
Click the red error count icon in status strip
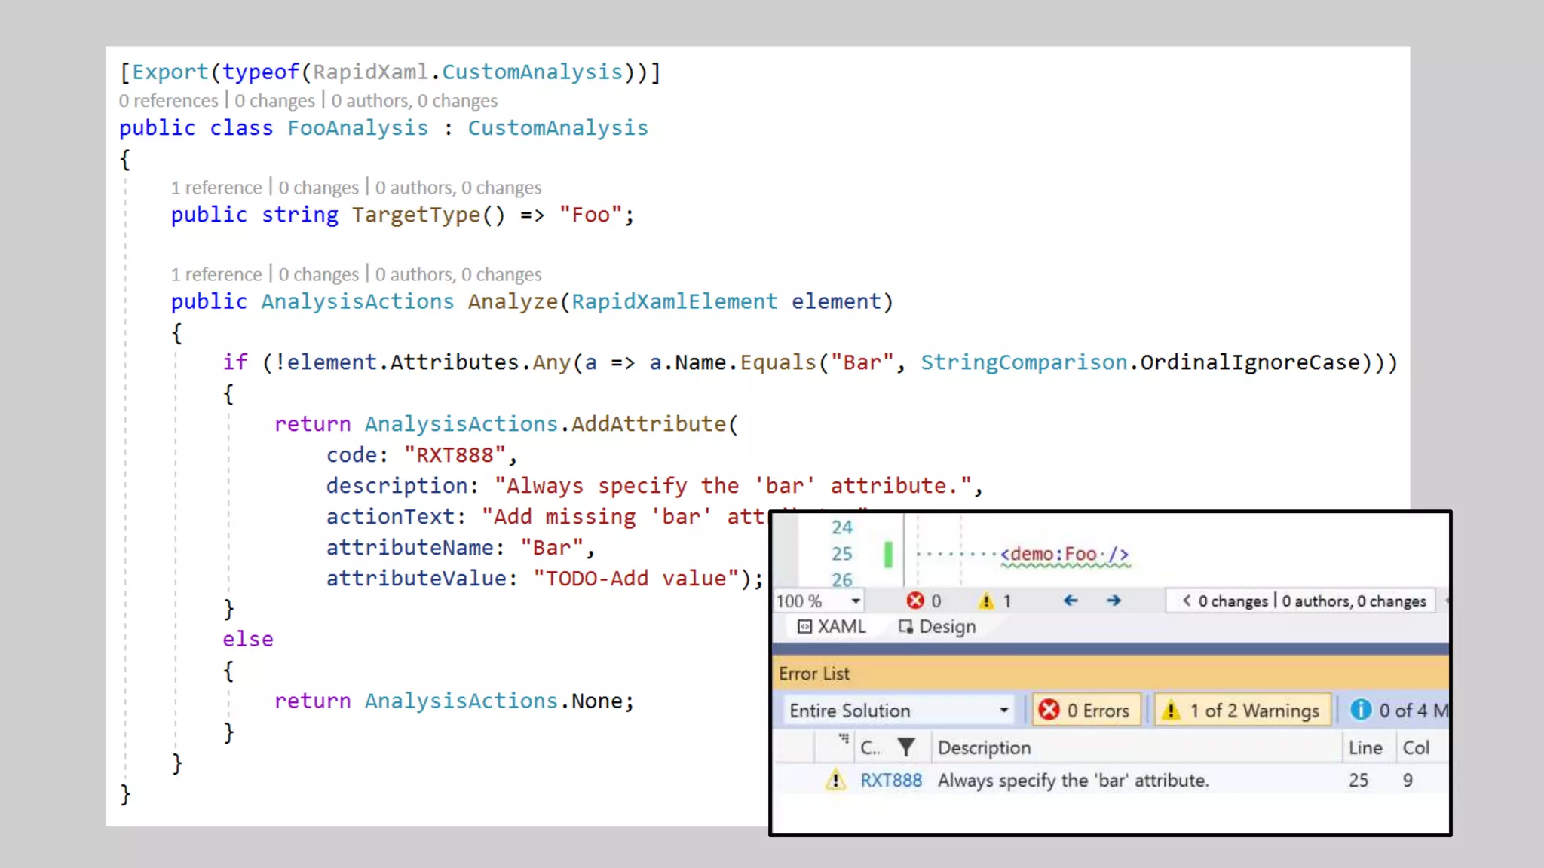click(x=915, y=601)
